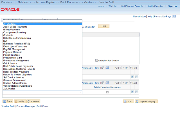Select Procurement Card option
Image resolution: width=180 pixels, height=135 pixels.
coord(42,58)
